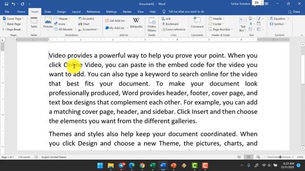
Task: Insert Online Videos
Action: click(x=152, y=24)
